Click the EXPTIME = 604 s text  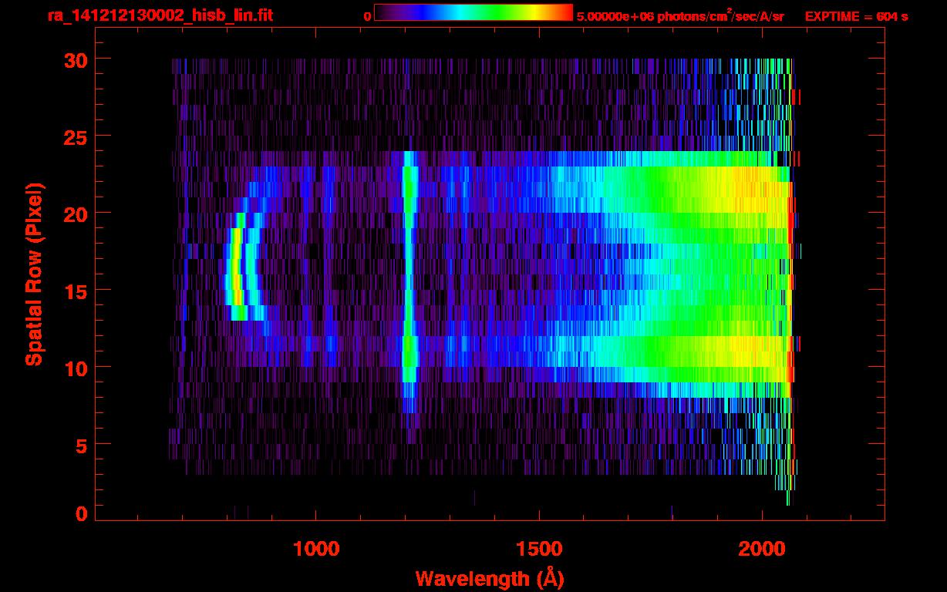pyautogui.click(x=856, y=15)
